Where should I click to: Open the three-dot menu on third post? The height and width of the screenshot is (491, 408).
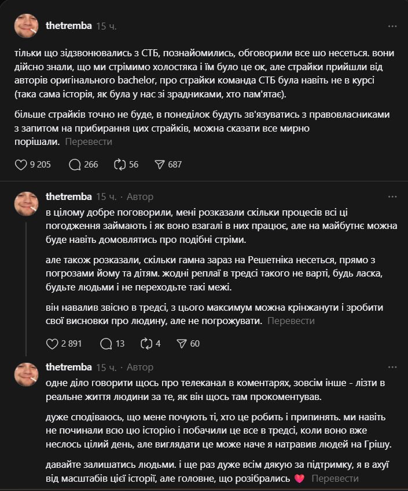point(392,368)
